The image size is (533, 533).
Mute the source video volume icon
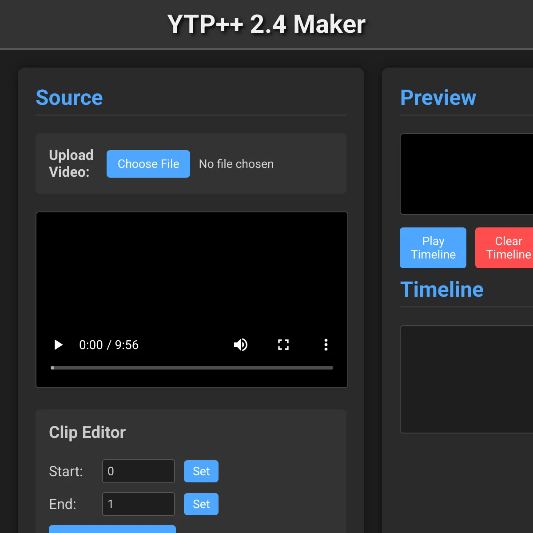point(241,345)
